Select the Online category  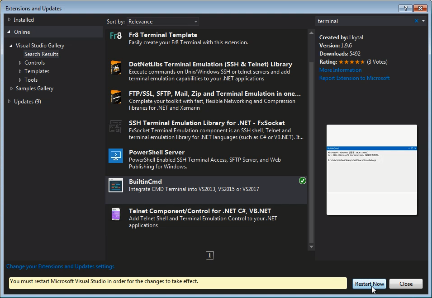tap(22, 32)
